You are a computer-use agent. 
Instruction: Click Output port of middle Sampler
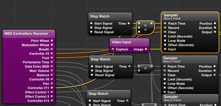[x=214, y=75]
